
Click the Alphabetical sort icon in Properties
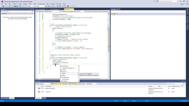(114, 14)
